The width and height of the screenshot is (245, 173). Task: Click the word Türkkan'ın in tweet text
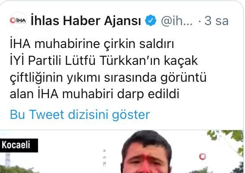130,61
